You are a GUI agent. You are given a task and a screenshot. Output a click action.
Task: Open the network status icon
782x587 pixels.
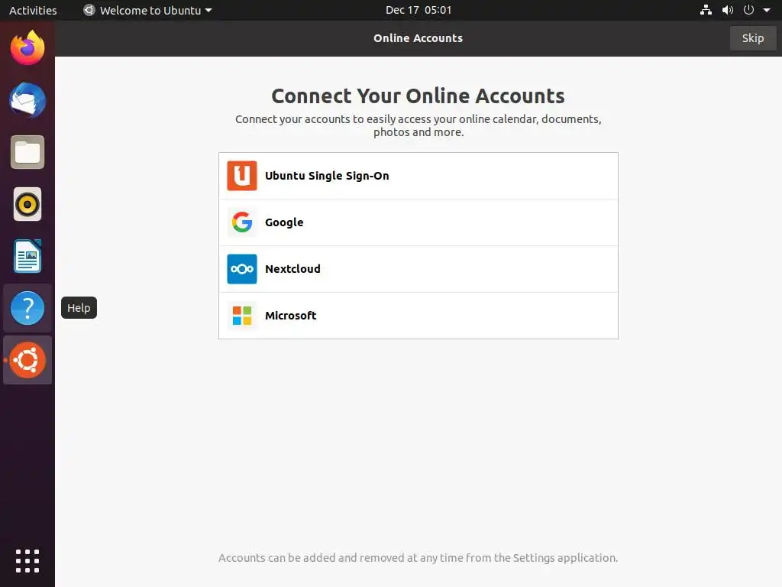pyautogui.click(x=706, y=10)
